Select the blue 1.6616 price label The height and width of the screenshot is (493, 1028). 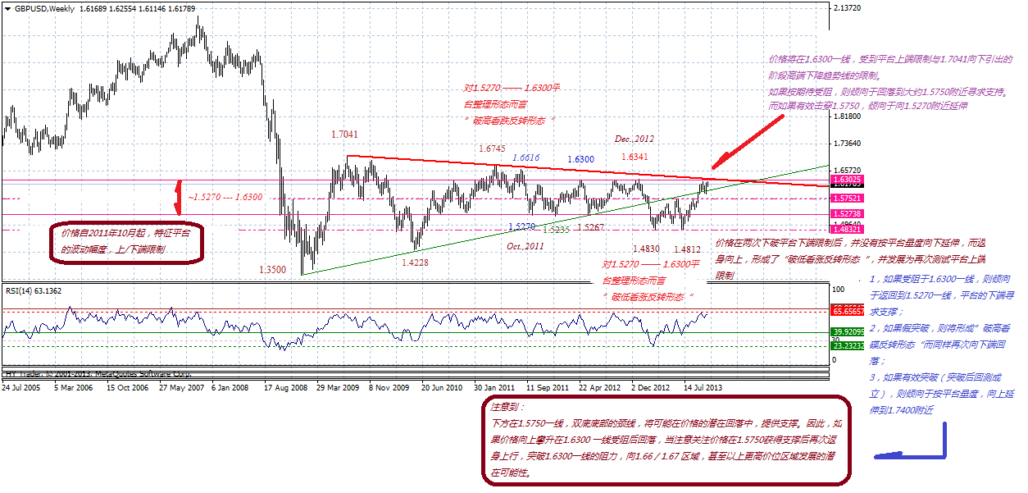526,157
